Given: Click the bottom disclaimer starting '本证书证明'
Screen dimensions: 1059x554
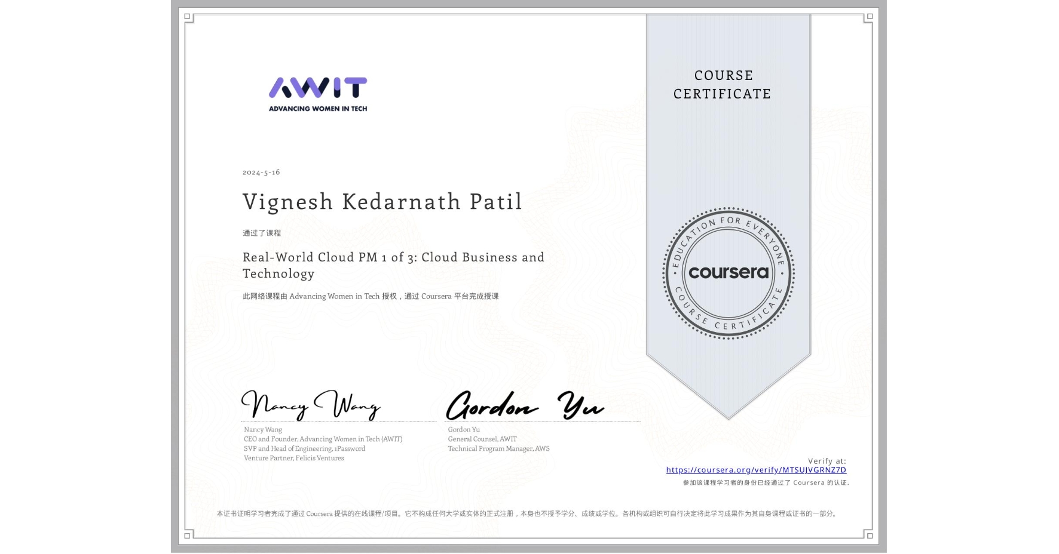Looking at the screenshot, I should click(x=528, y=513).
